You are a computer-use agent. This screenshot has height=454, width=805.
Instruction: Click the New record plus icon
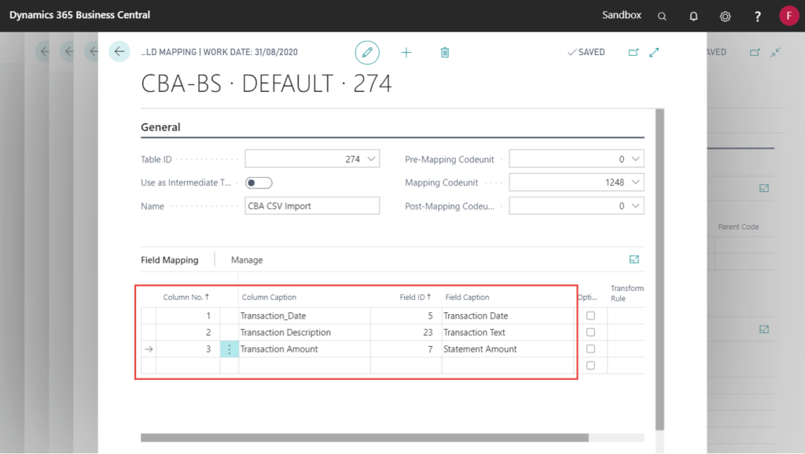[x=406, y=52]
